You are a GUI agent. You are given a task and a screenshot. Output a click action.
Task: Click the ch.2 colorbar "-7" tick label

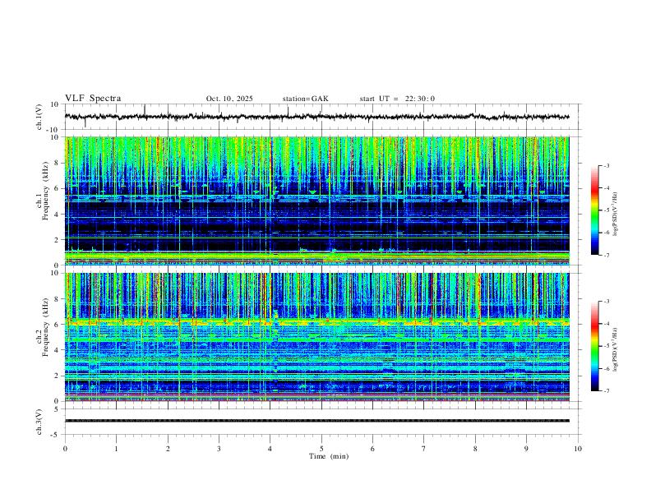[x=606, y=390]
